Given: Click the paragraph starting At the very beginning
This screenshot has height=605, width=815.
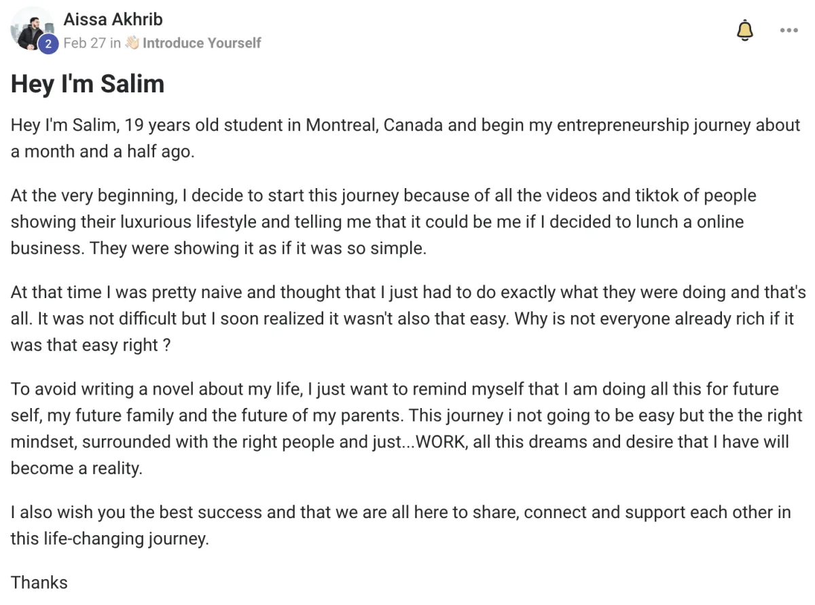Looking at the screenshot, I should pos(384,222).
